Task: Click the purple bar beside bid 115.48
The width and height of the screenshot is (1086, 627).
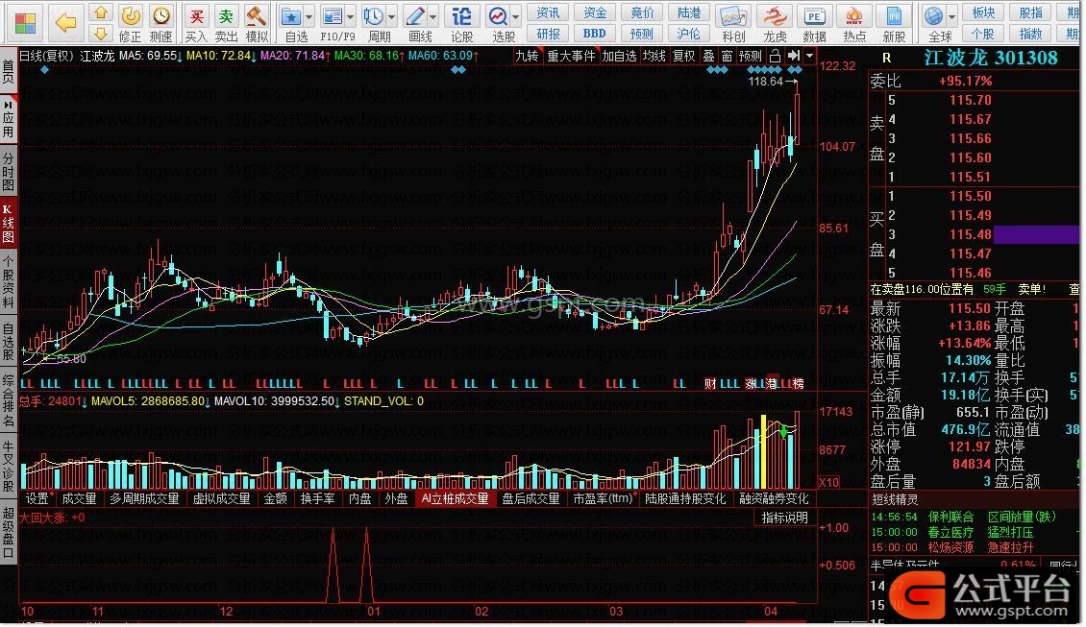Action: tap(1036, 234)
